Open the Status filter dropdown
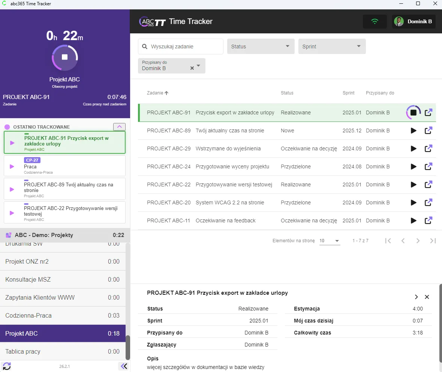442x372 pixels. [261, 46]
